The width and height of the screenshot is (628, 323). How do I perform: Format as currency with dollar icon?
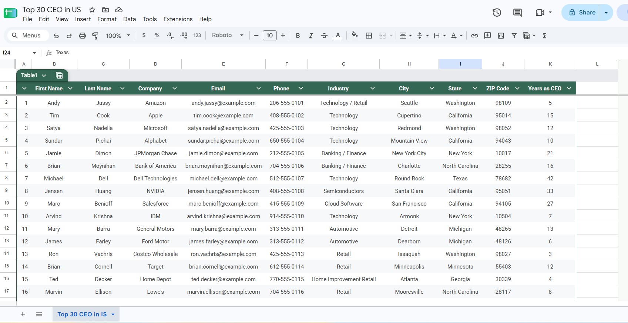point(144,35)
